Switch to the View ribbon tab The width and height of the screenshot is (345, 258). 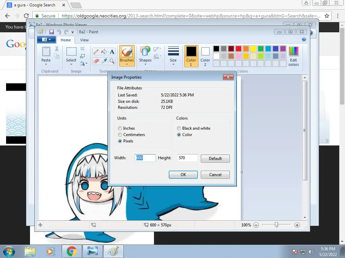click(84, 40)
